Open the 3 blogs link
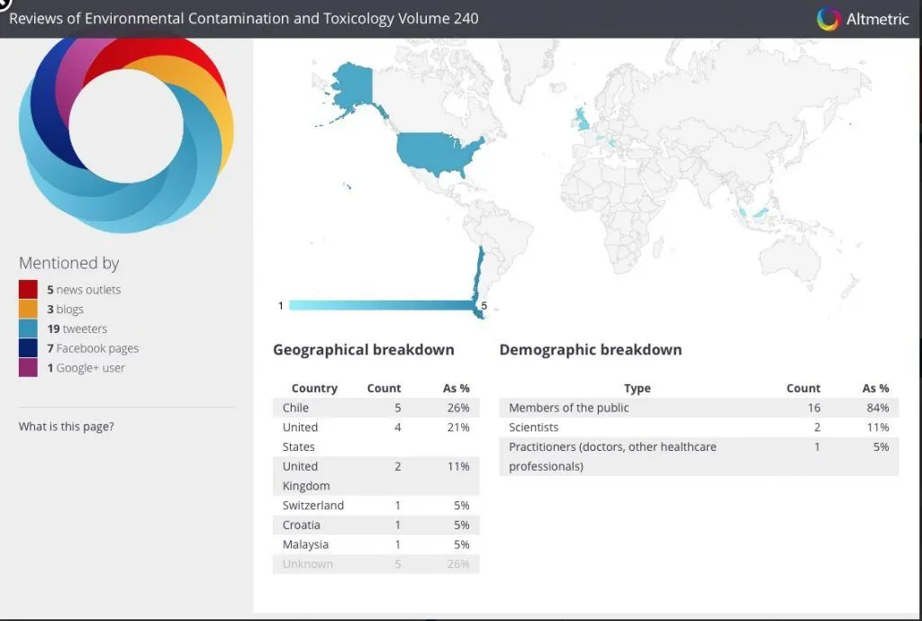Viewport: 922px width, 621px height. (x=65, y=309)
